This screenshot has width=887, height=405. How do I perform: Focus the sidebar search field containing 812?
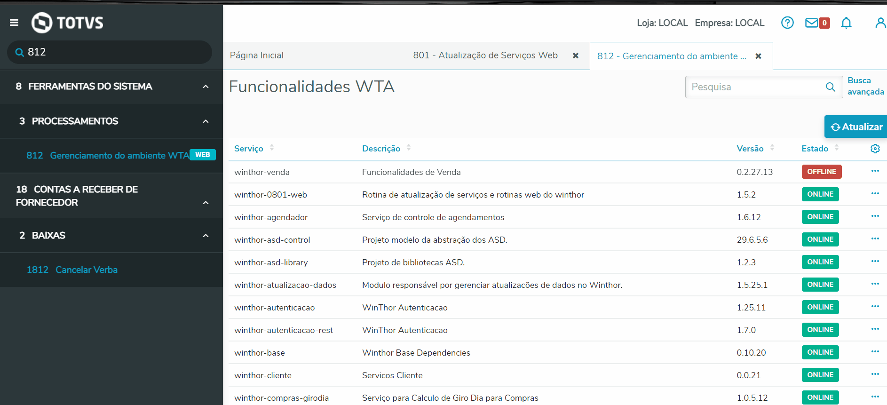(110, 52)
